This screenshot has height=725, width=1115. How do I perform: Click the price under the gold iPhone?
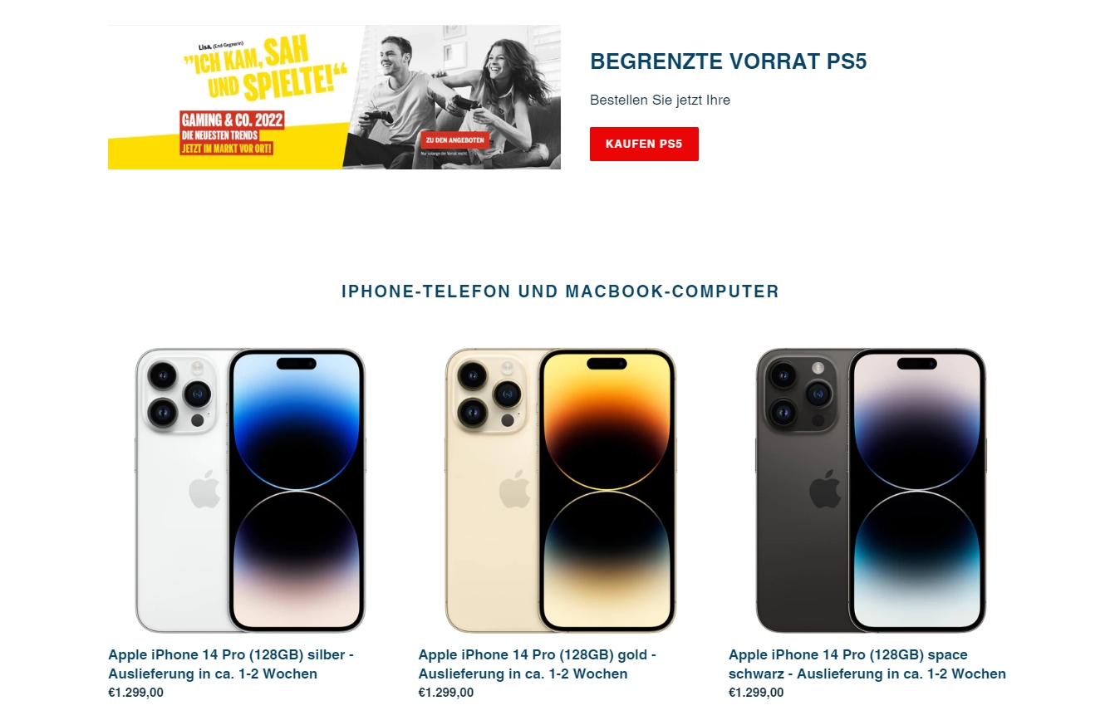(446, 693)
